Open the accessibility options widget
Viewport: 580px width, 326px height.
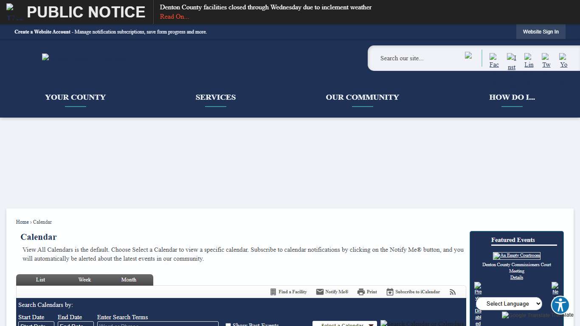coord(560,305)
